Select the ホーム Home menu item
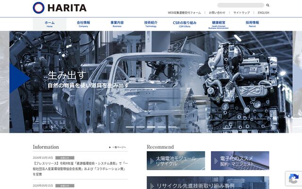The image size is (302, 189). click(x=50, y=24)
